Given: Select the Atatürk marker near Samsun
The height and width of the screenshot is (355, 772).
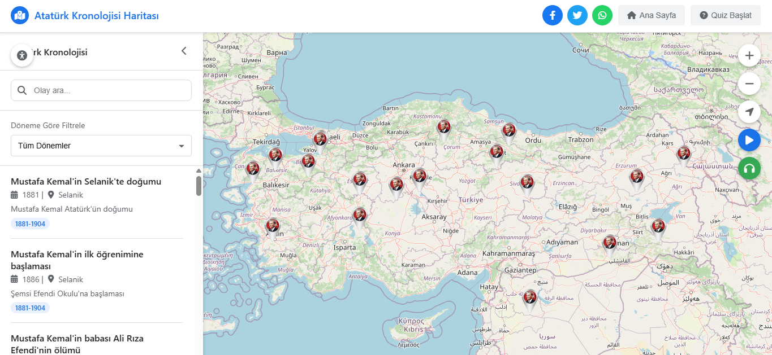Looking at the screenshot, I should 508,130.
